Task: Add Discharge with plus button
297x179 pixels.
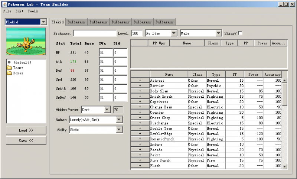Action: click(140, 123)
